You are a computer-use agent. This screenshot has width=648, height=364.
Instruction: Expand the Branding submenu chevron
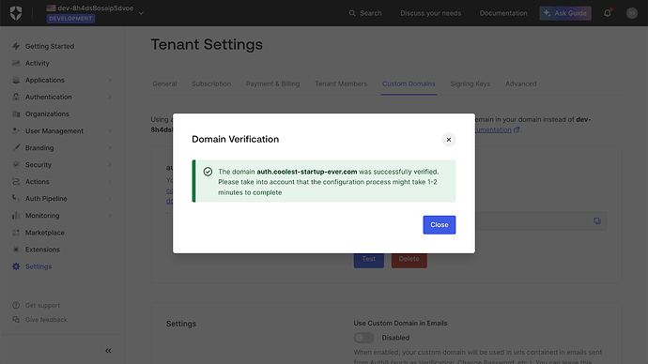tap(110, 147)
